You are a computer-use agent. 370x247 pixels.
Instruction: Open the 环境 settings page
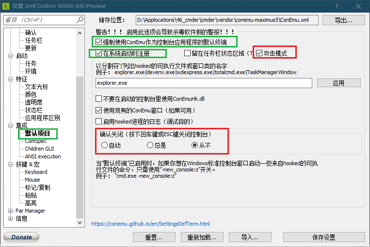click(x=31, y=71)
